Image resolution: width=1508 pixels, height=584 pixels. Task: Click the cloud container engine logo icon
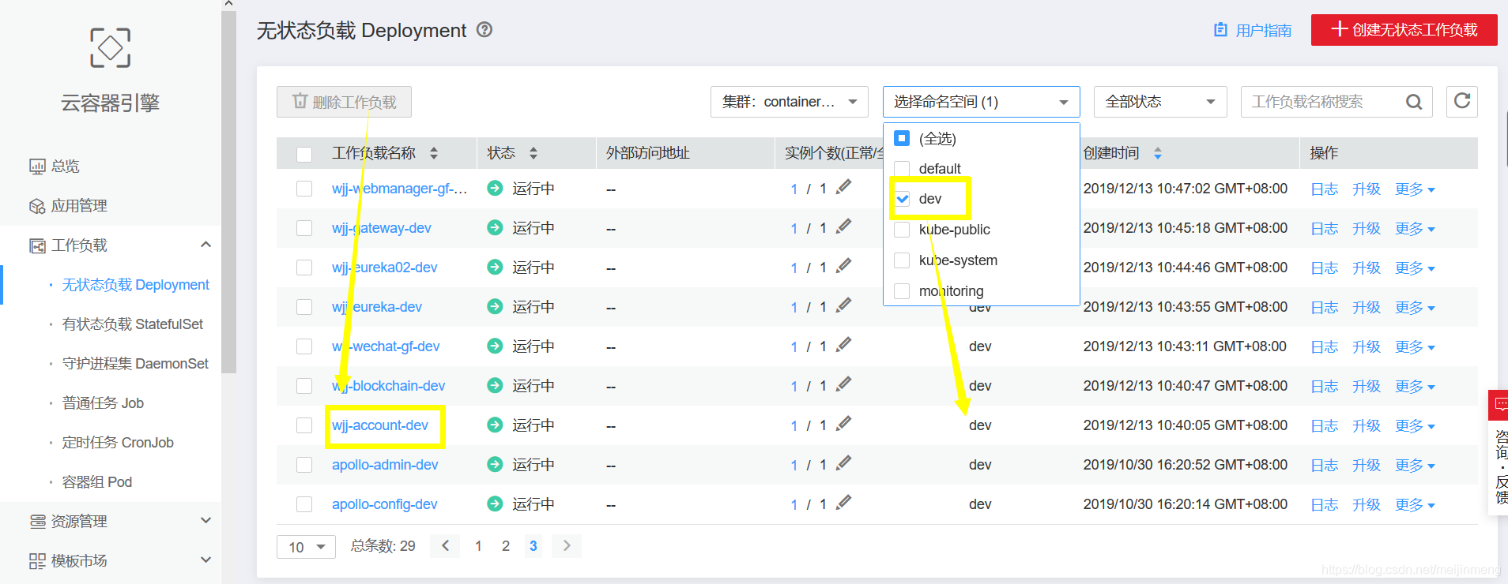pos(110,48)
